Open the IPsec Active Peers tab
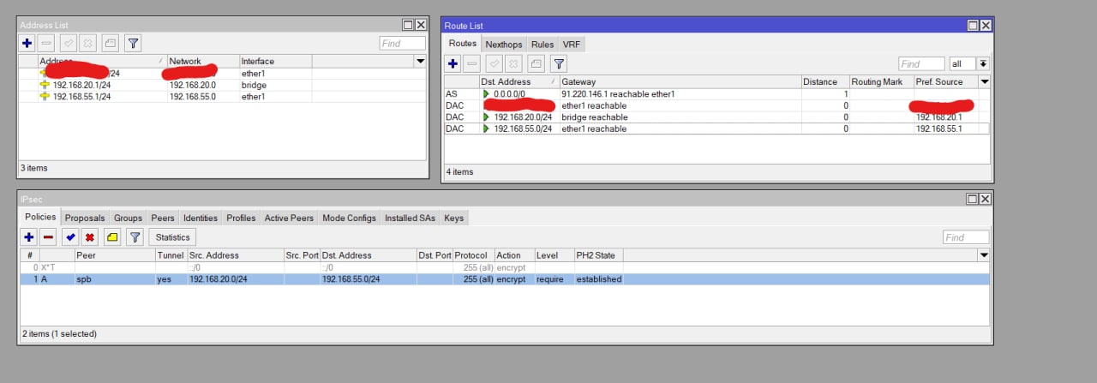Viewport: 1097px width, 383px height. pos(289,218)
